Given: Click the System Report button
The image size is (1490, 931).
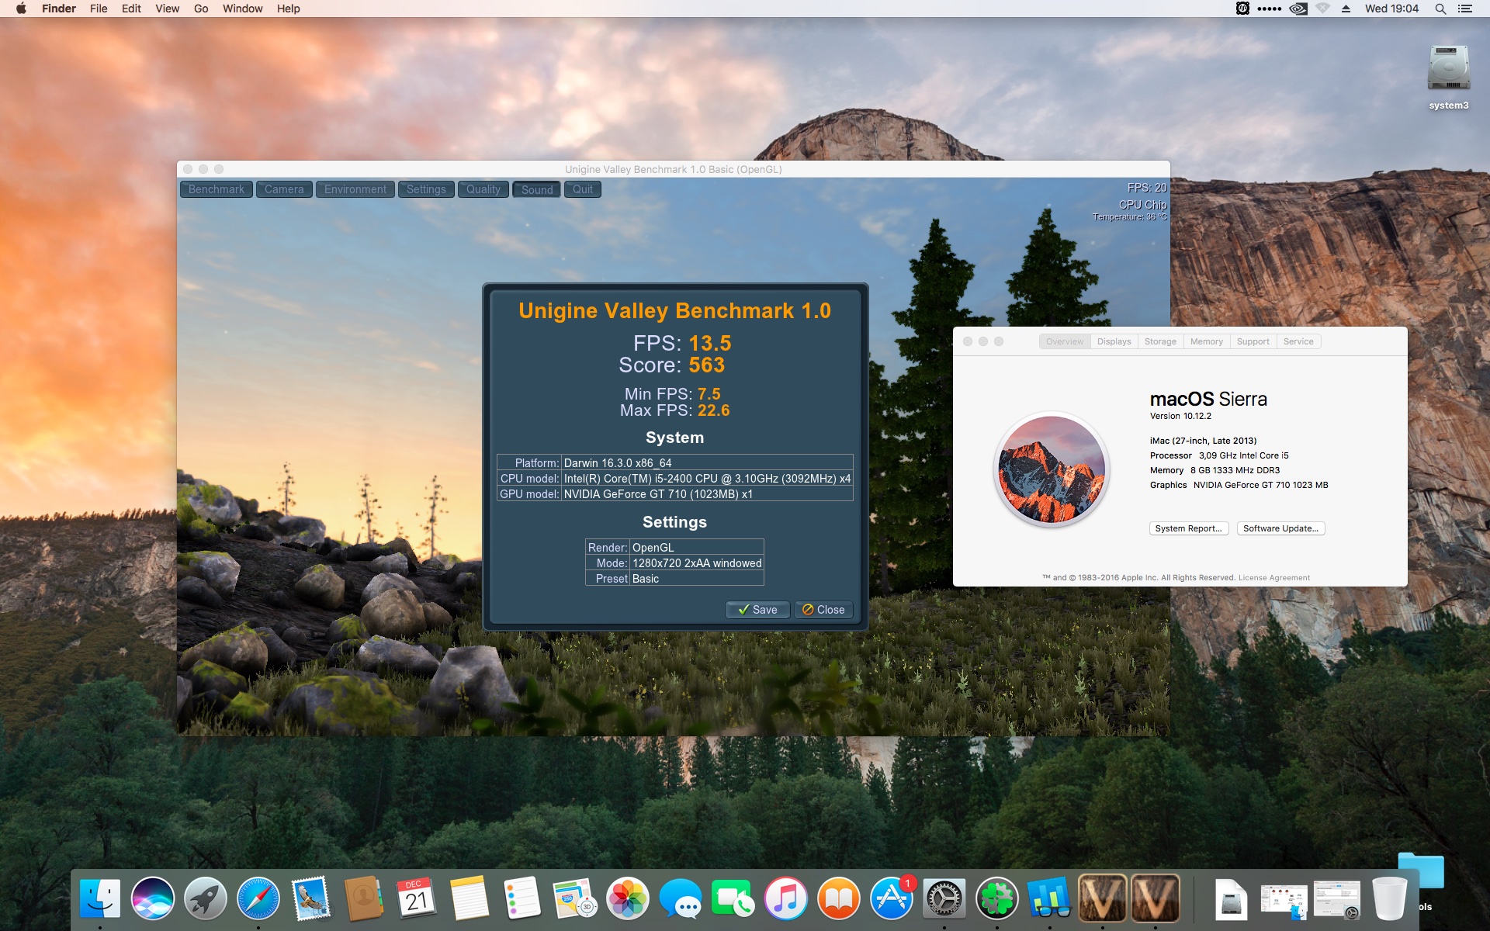Looking at the screenshot, I should (1188, 528).
